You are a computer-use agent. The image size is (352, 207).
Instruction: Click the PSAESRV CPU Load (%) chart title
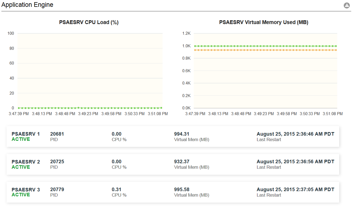tap(89, 22)
